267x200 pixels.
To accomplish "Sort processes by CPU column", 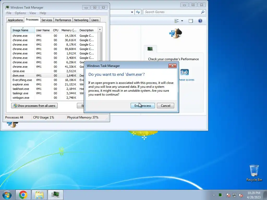I will (56, 30).
